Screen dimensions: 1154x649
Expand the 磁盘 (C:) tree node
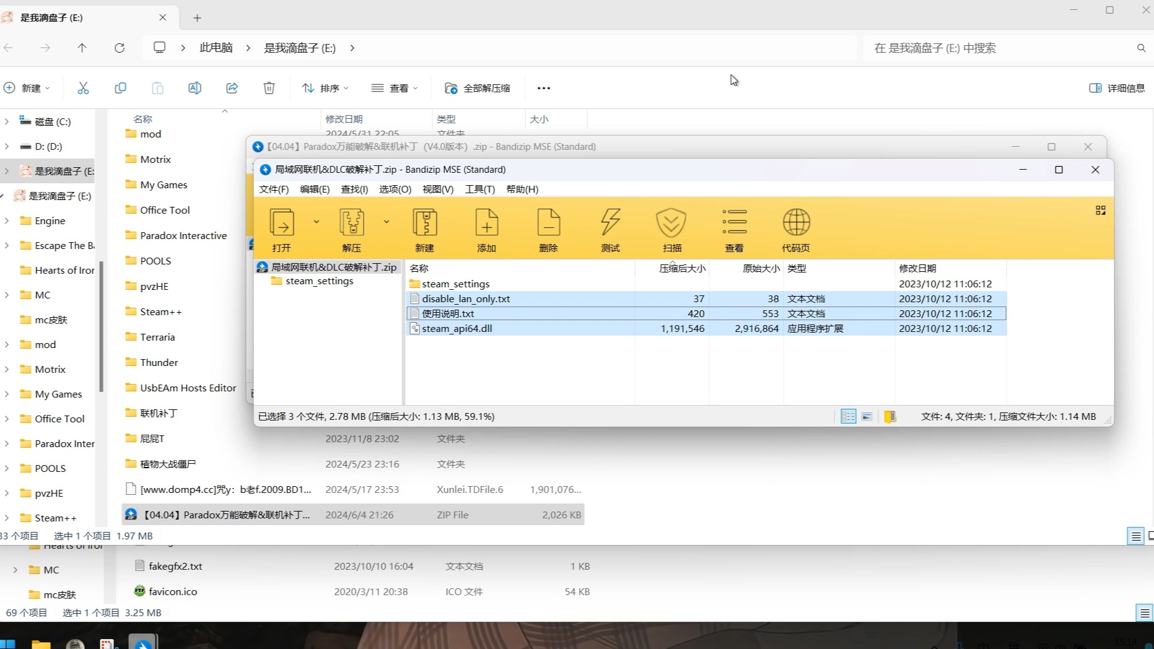[x=7, y=121]
